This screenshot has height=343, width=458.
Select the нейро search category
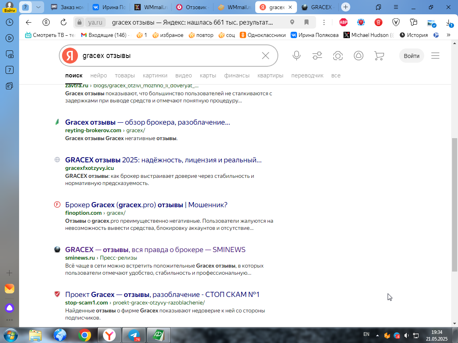(99, 75)
